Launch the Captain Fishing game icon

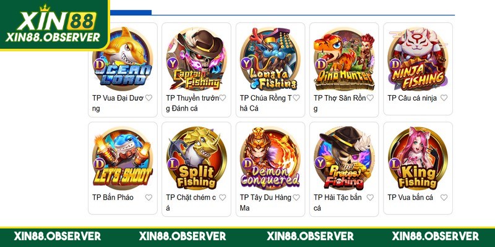point(196,59)
